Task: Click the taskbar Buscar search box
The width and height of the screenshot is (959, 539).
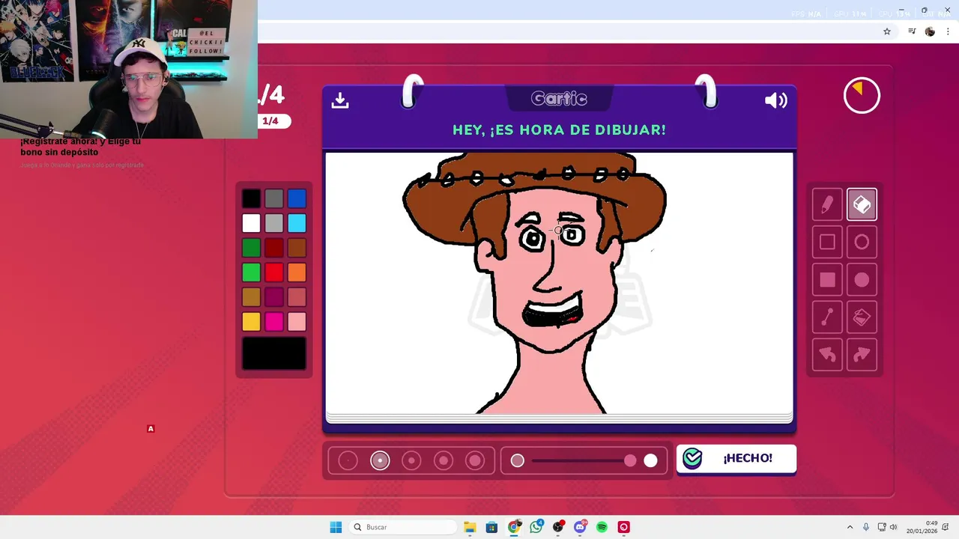Action: tap(403, 527)
